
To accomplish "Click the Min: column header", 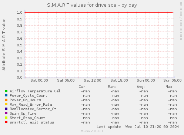I will [x=112, y=87].
